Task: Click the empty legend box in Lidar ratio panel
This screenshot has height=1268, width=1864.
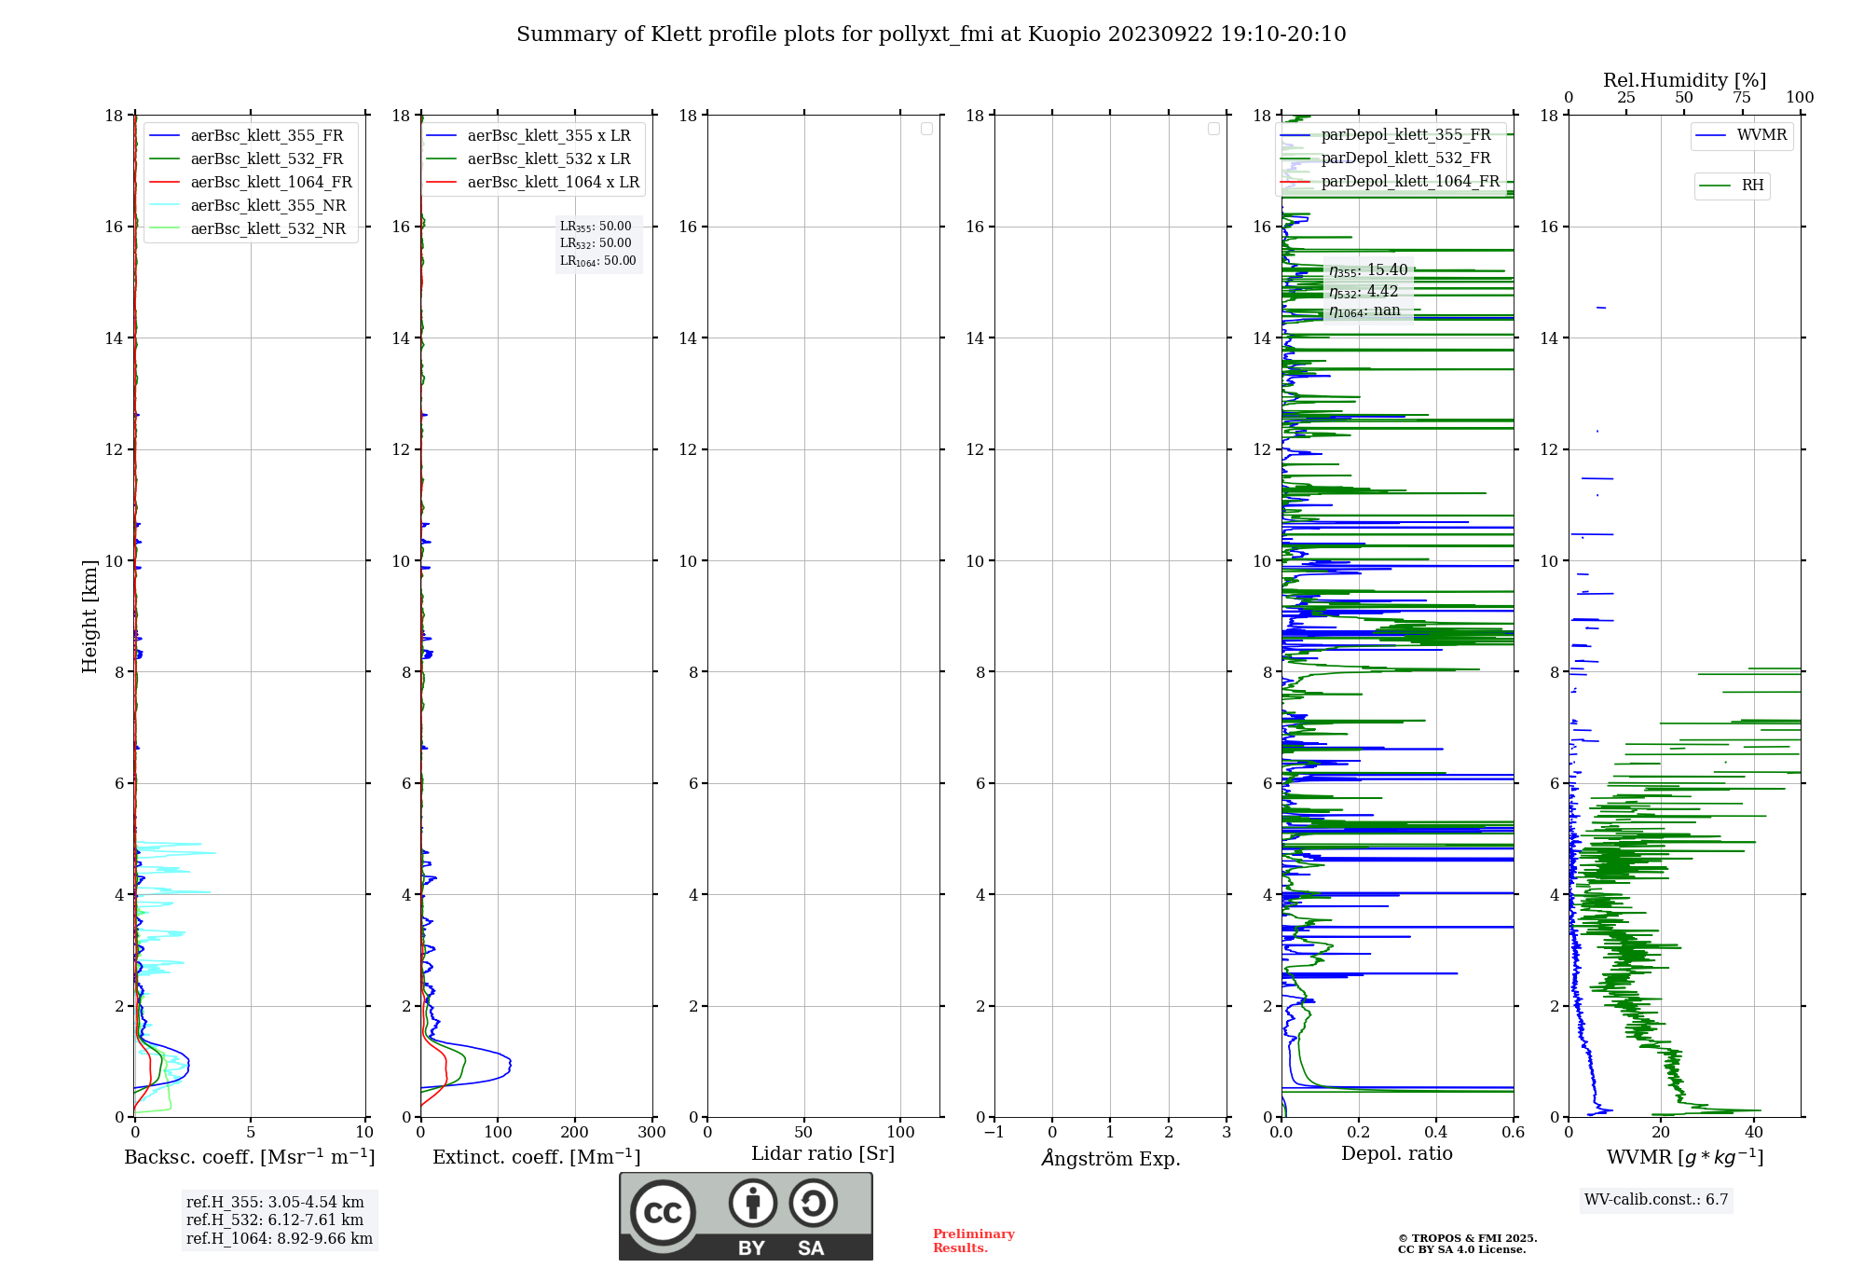Action: point(926,129)
